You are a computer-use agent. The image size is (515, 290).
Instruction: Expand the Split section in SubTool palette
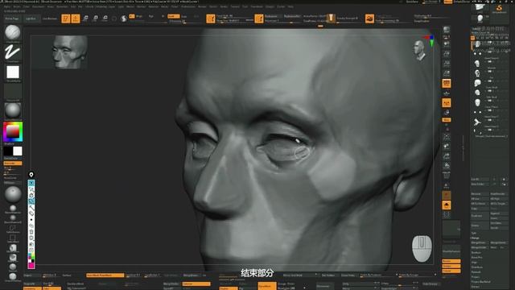point(474,233)
